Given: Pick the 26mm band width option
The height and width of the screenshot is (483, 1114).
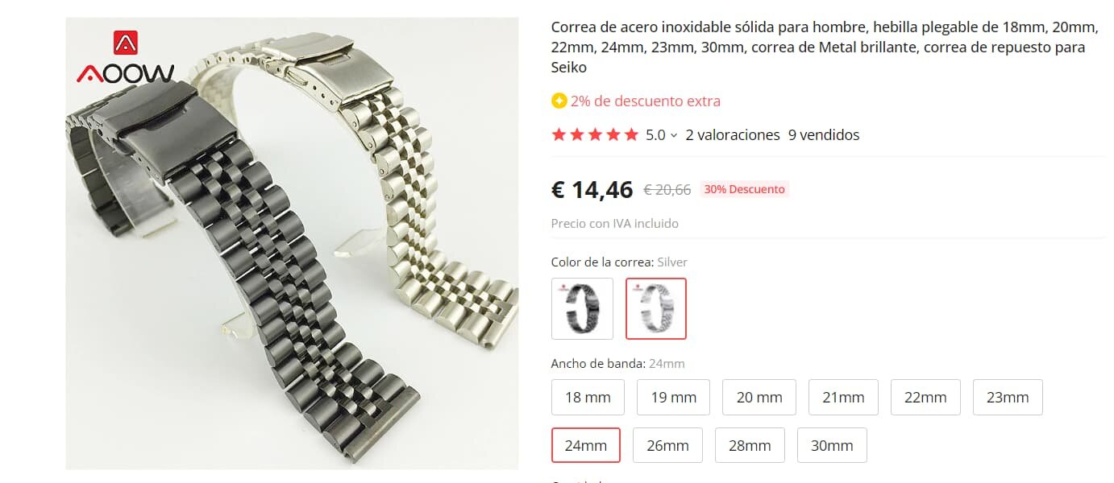Looking at the screenshot, I should pyautogui.click(x=667, y=445).
